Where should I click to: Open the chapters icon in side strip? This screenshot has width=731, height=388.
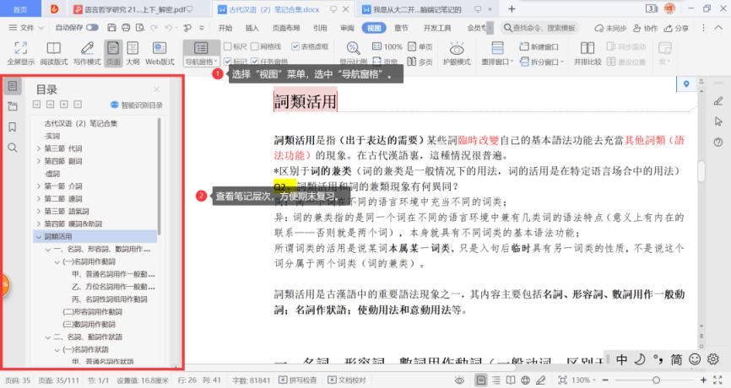tap(13, 106)
